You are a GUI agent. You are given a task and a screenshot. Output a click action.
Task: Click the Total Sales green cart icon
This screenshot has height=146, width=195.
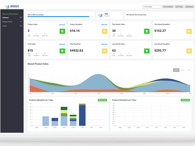[62, 51]
